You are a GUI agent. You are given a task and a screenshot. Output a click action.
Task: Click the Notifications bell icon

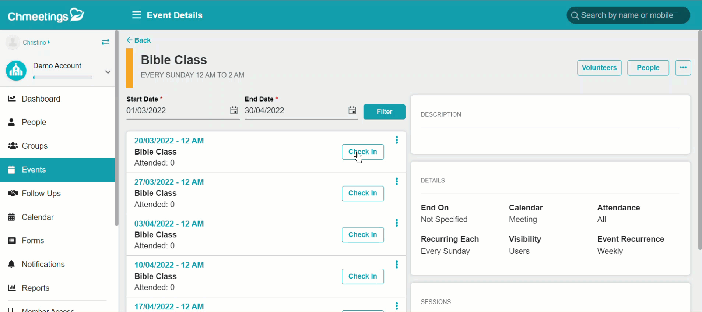tap(12, 264)
